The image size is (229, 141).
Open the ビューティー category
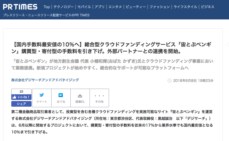[136, 7]
